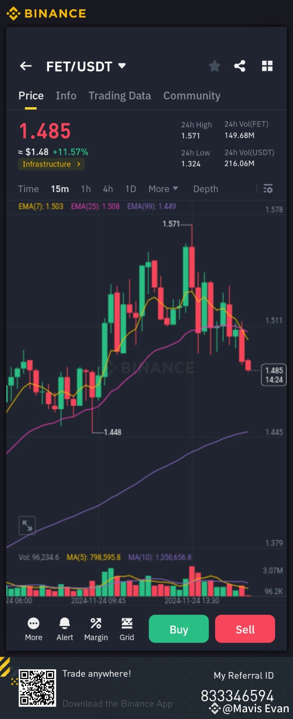Select the 1h candlestick interval

[86, 189]
